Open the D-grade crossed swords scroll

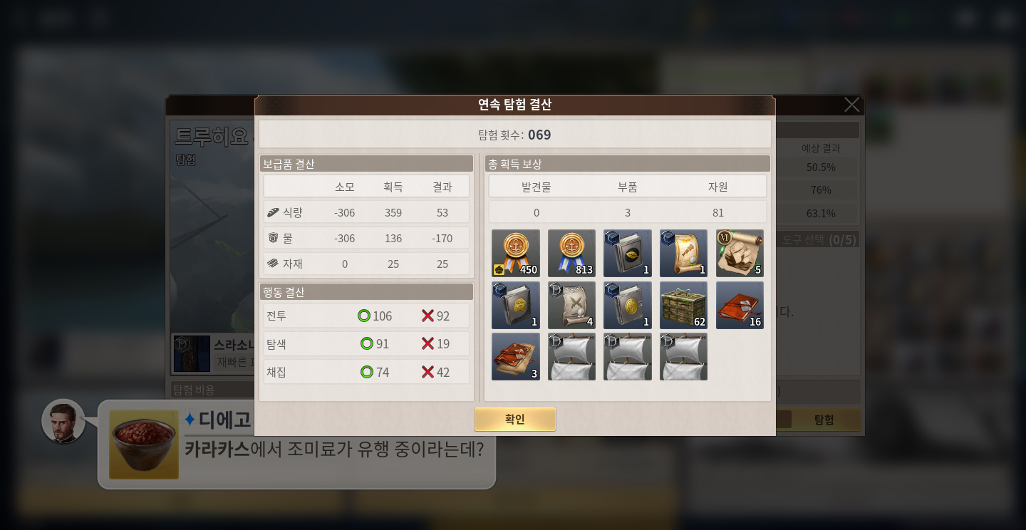click(571, 305)
